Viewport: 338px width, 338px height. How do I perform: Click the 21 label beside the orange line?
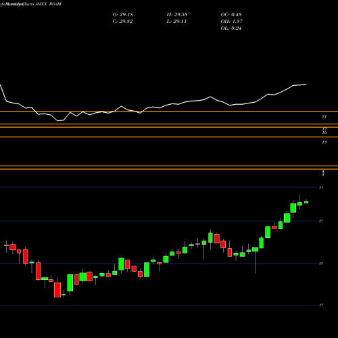click(x=324, y=117)
